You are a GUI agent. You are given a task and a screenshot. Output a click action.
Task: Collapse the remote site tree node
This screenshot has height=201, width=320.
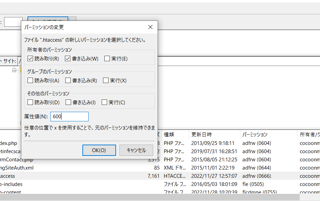click(x=14, y=70)
